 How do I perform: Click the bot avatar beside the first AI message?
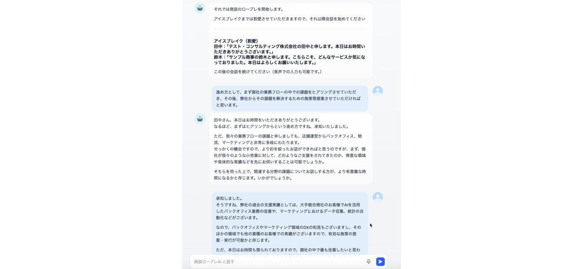coord(200,8)
